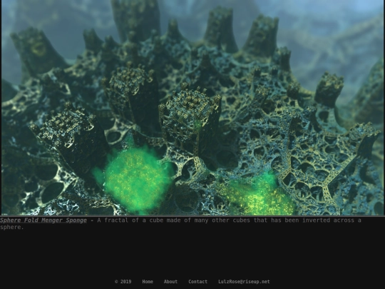This screenshot has width=385, height=289.
Task: Click the Sphere Fold Menger Sponge fractal image
Action: pyautogui.click(x=192, y=107)
